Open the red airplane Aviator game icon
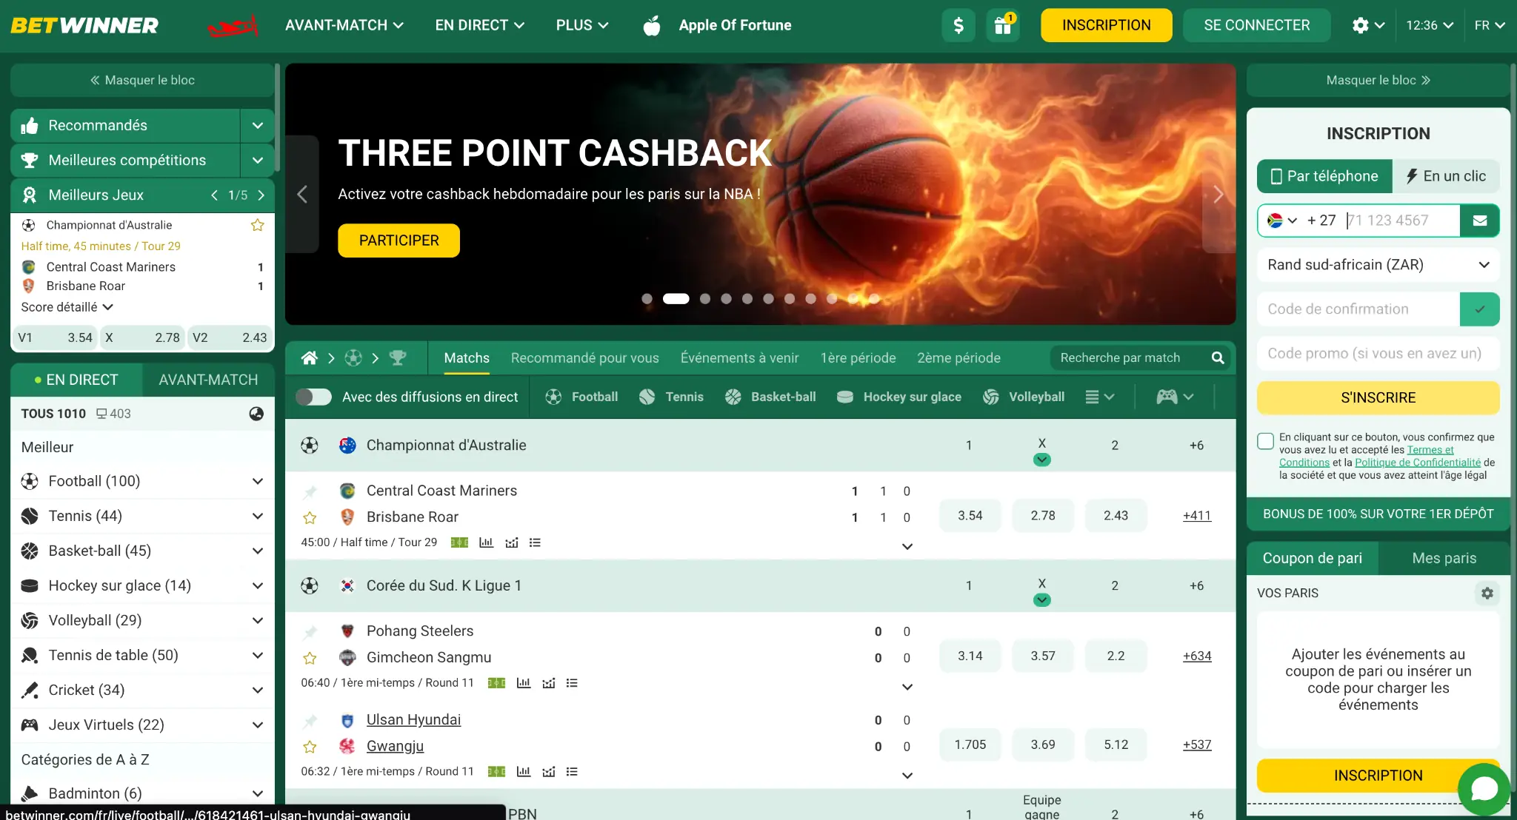This screenshot has height=820, width=1517. [233, 26]
